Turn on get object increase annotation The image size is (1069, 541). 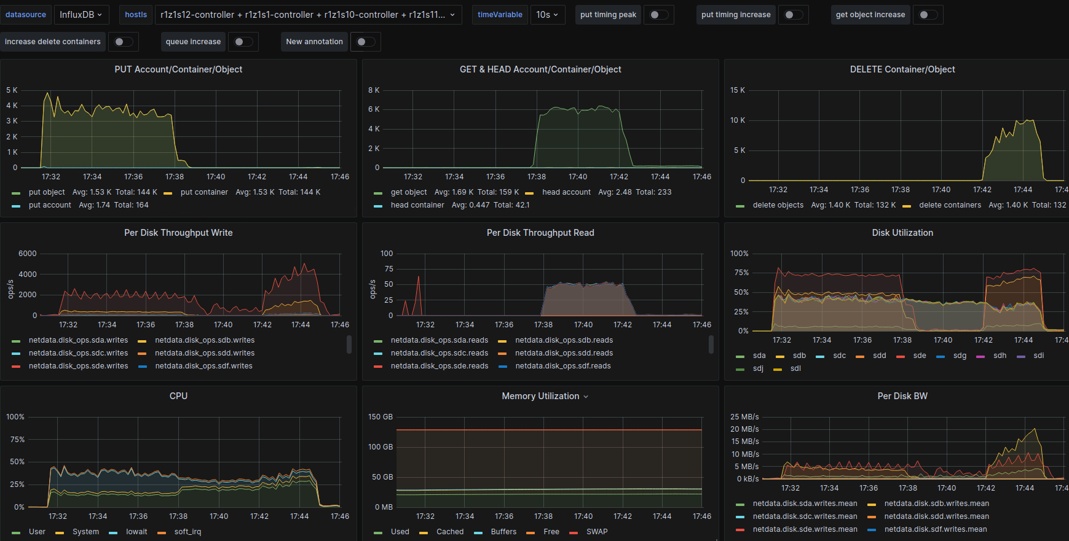(928, 15)
